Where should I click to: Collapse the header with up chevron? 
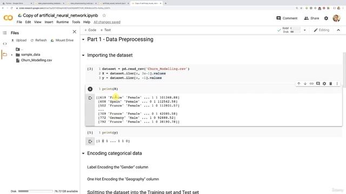(x=338, y=30)
